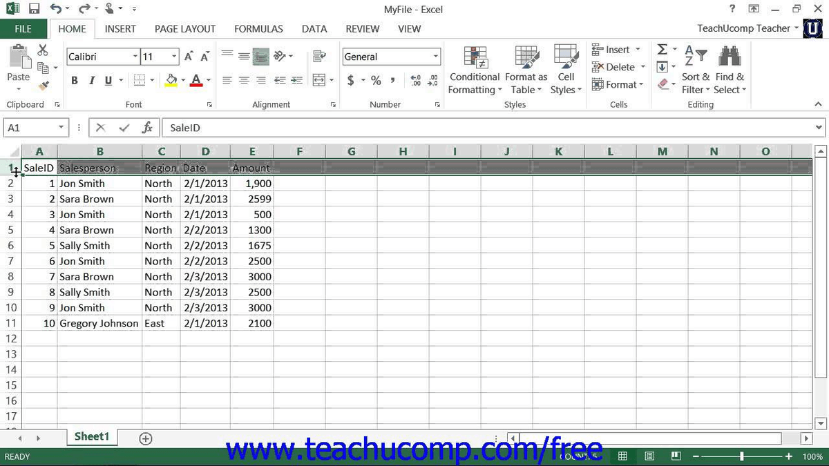Apply top align to cells
Screen dimensions: 829x466
227,57
